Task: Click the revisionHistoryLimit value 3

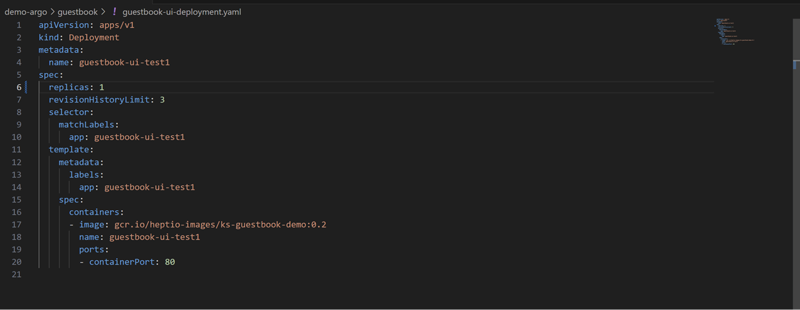Action: pos(163,100)
